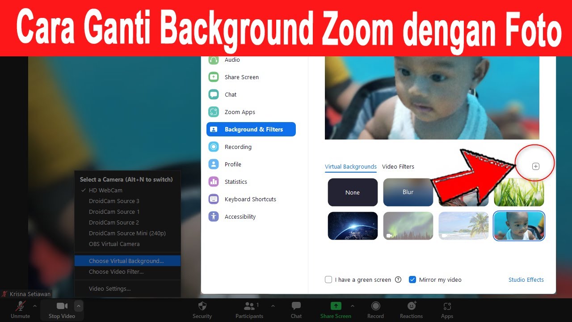
Task: Expand share screen options arrow
Action: coord(353,306)
